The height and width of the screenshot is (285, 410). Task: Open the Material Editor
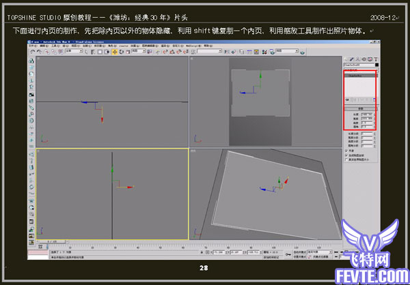(x=264, y=52)
